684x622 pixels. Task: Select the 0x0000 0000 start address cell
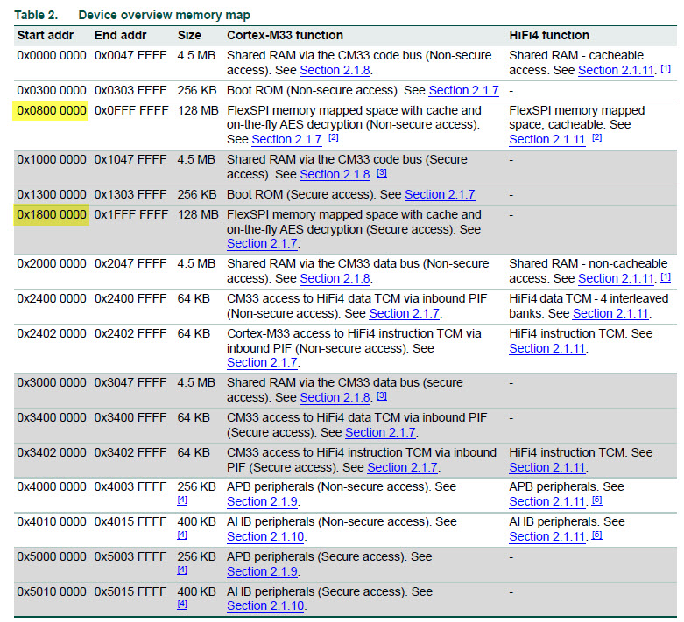[x=52, y=56]
